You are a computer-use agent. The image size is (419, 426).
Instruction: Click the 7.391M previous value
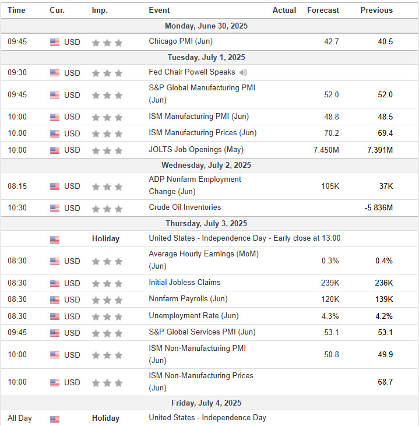(x=380, y=150)
